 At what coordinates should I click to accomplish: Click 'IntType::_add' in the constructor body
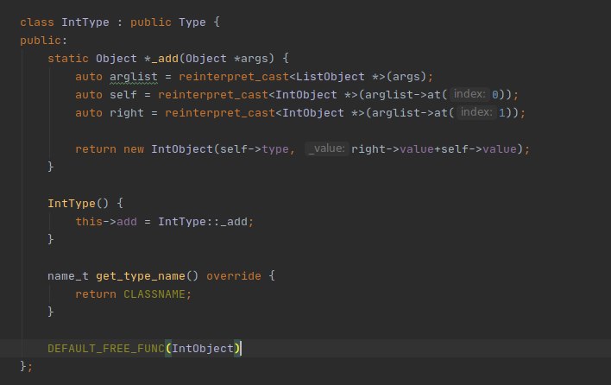pyautogui.click(x=203, y=222)
